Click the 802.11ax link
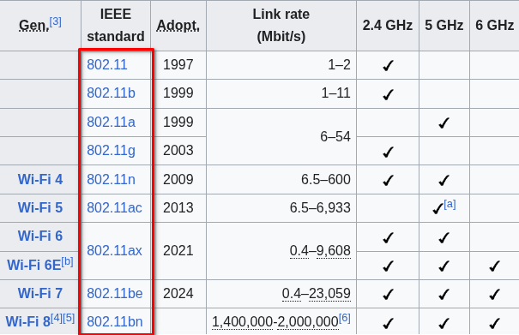 114,251
